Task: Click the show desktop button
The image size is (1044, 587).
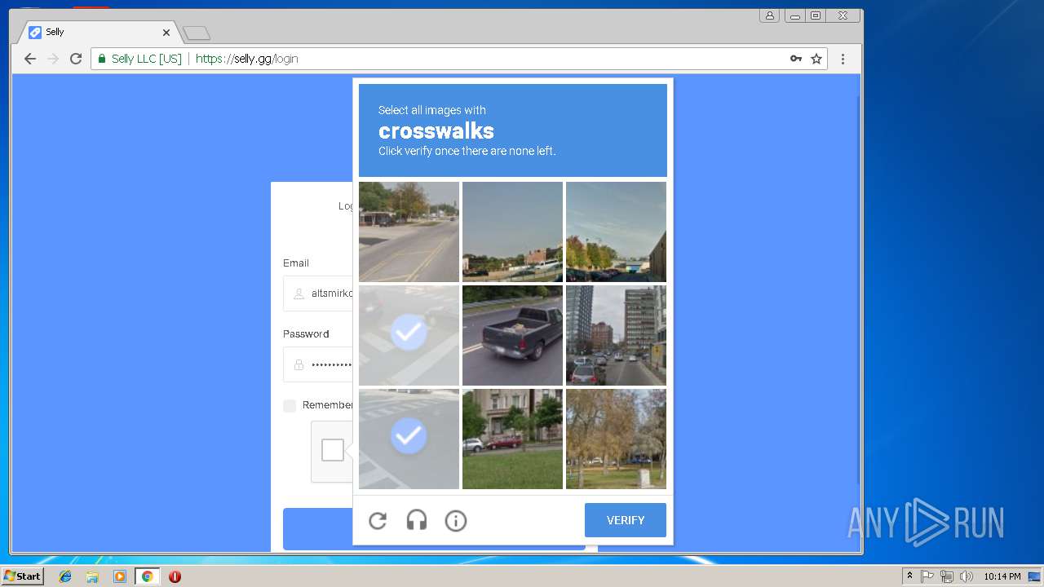Action: 1034,576
